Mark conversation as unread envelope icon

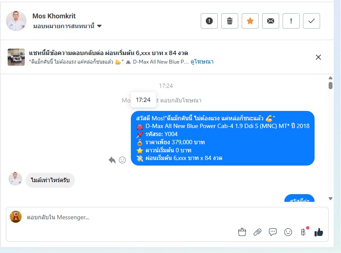pos(271,21)
